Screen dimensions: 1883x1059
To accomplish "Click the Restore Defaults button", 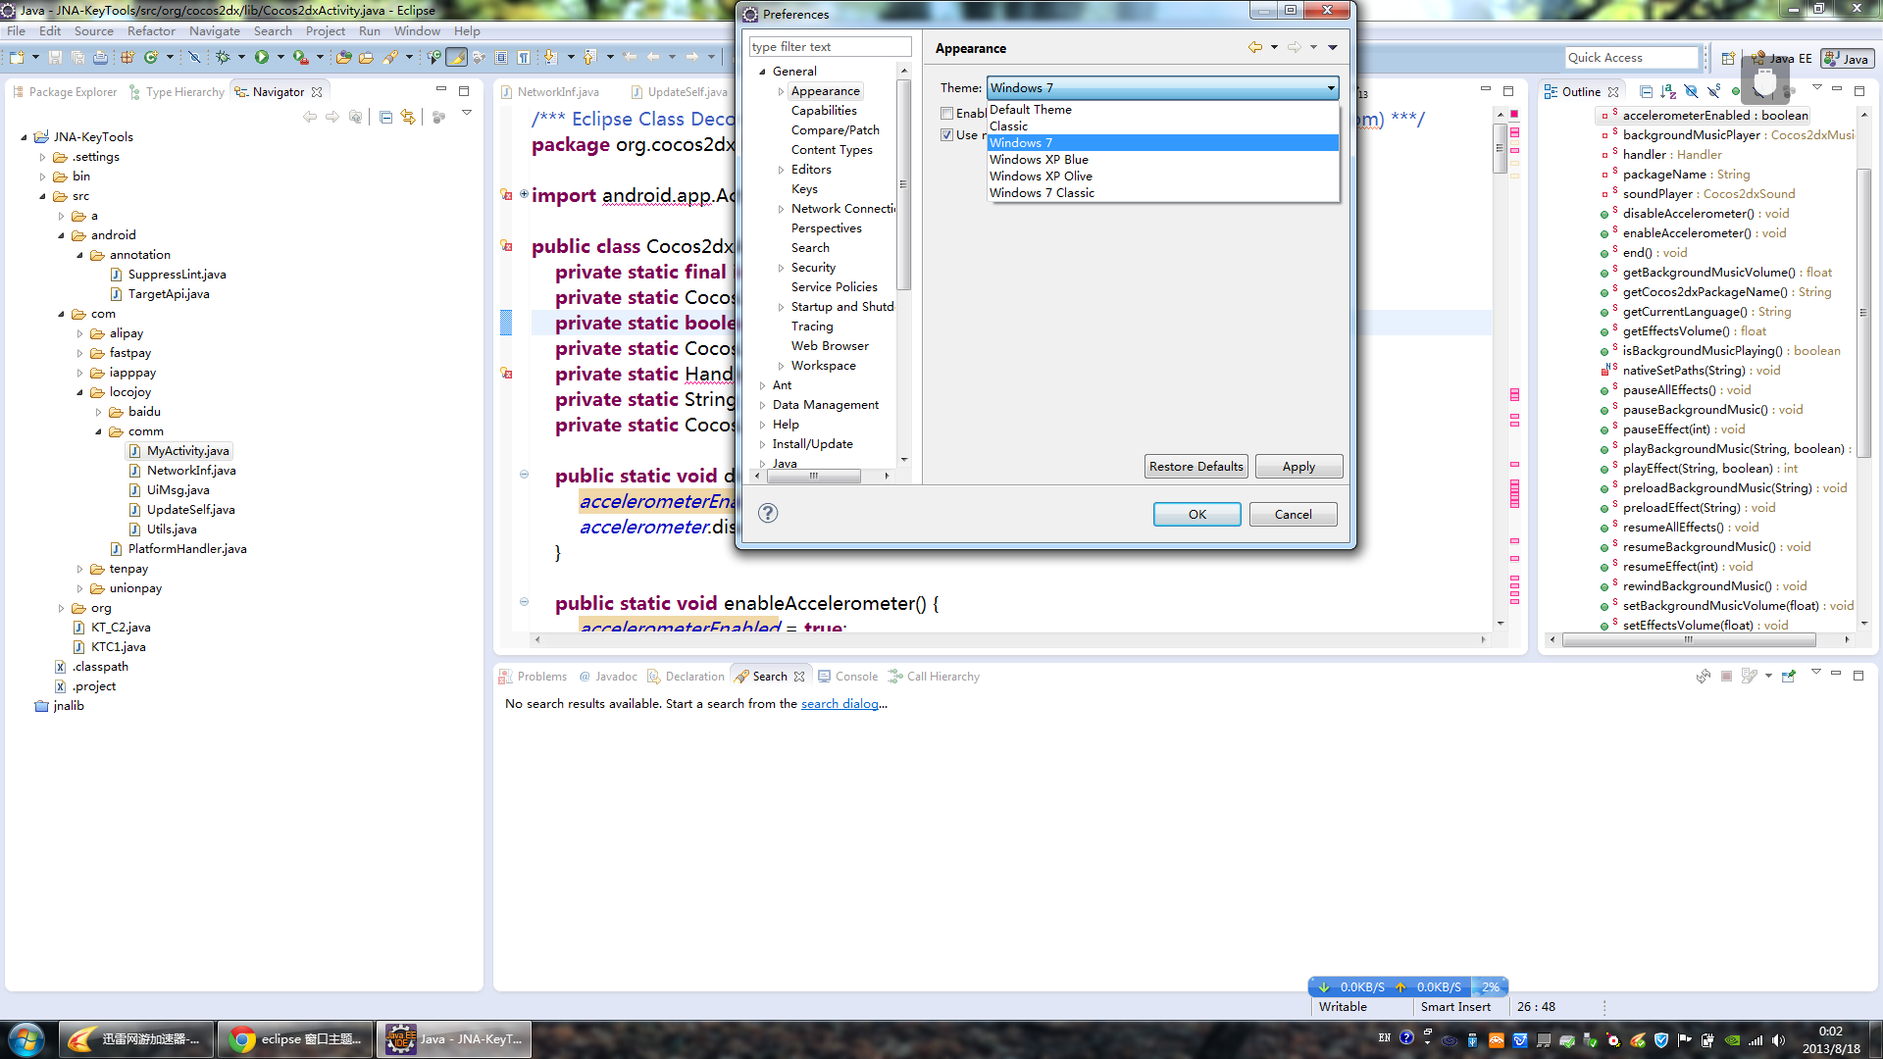I will 1196,467.
